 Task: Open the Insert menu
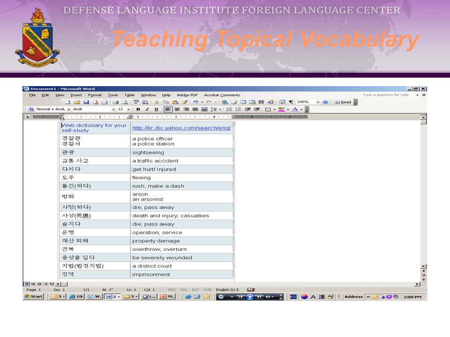76,95
